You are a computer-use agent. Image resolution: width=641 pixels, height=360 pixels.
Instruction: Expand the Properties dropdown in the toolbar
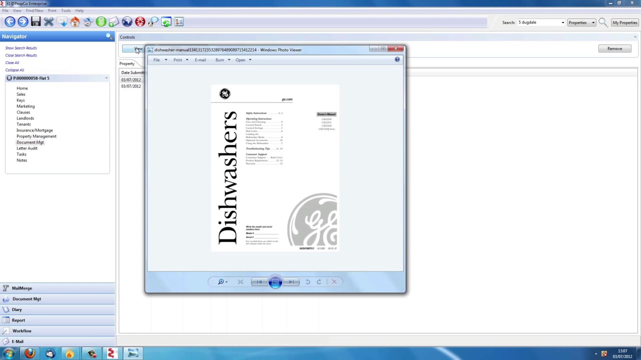(593, 22)
